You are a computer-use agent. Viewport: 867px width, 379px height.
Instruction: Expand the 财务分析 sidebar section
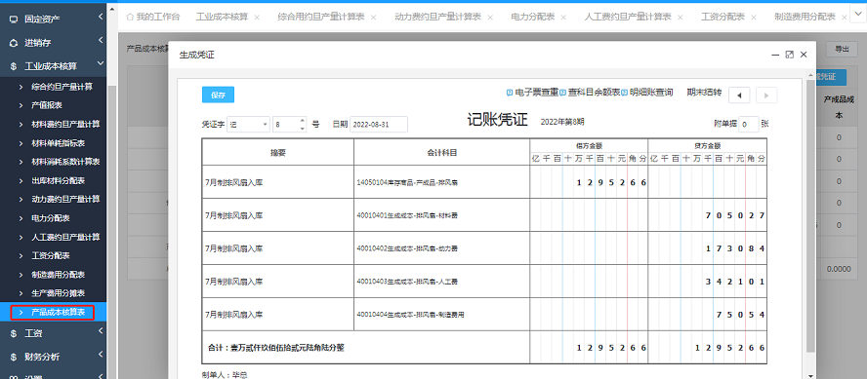[x=101, y=355]
